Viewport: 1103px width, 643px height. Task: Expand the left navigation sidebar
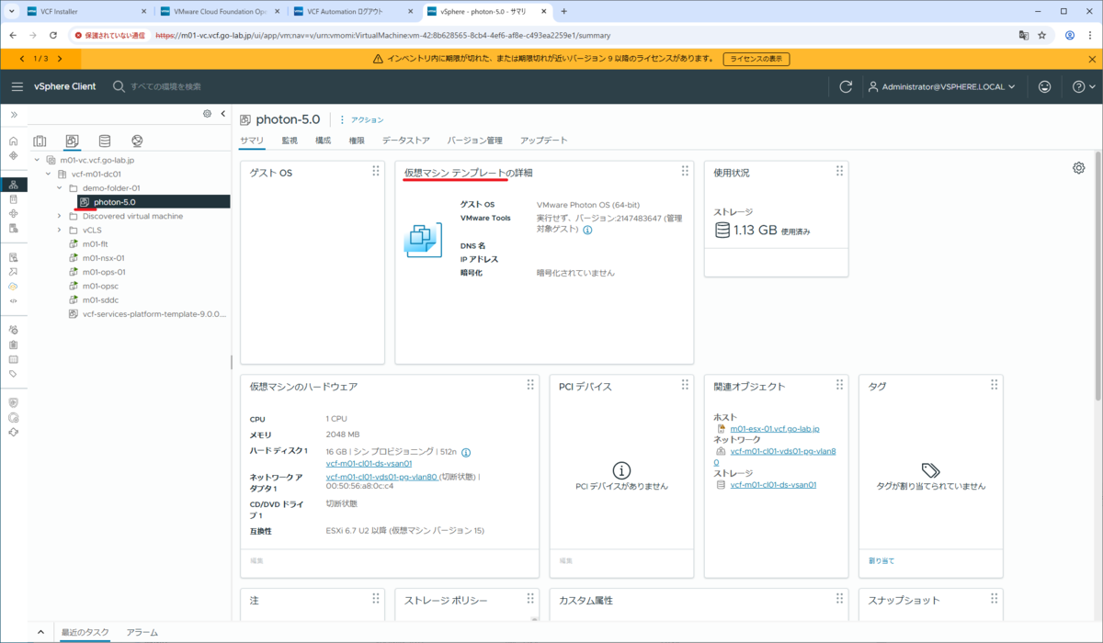click(x=14, y=114)
